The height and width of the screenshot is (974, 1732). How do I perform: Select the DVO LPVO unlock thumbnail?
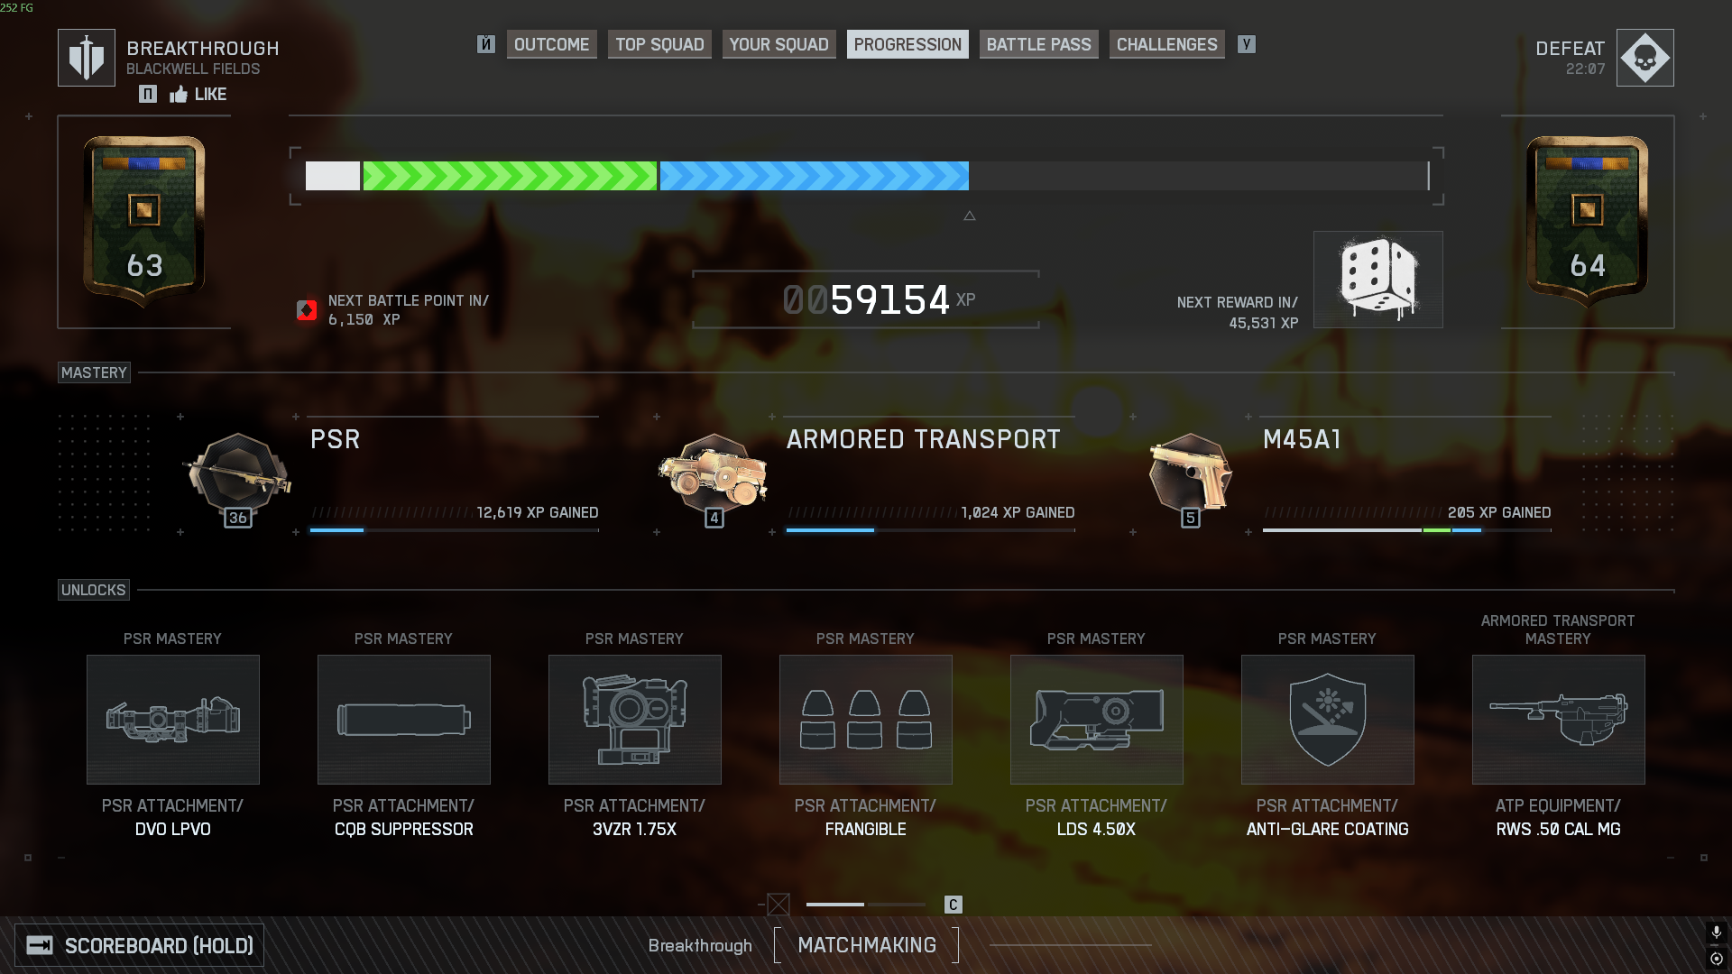click(x=173, y=719)
